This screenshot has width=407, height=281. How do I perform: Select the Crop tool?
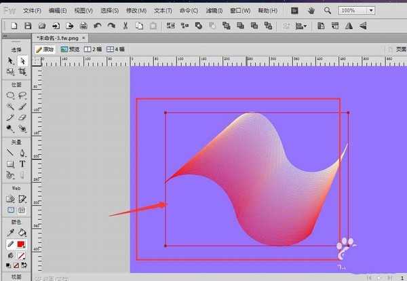point(22,71)
